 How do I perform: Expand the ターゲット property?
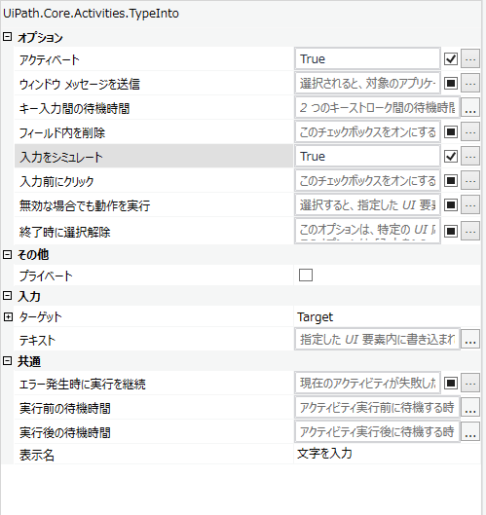click(8, 317)
